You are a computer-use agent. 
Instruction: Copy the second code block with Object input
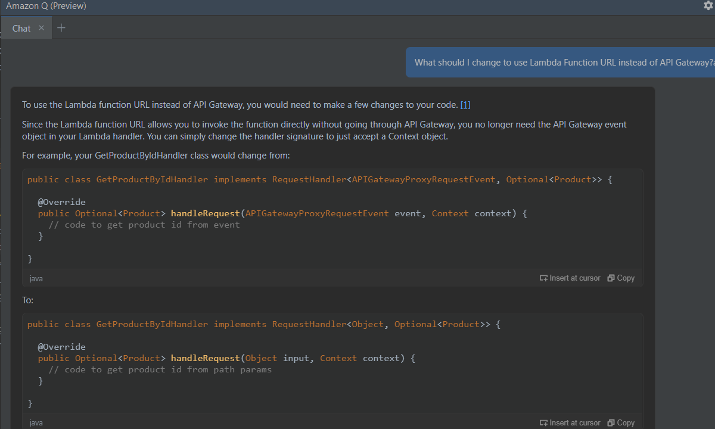coord(621,422)
